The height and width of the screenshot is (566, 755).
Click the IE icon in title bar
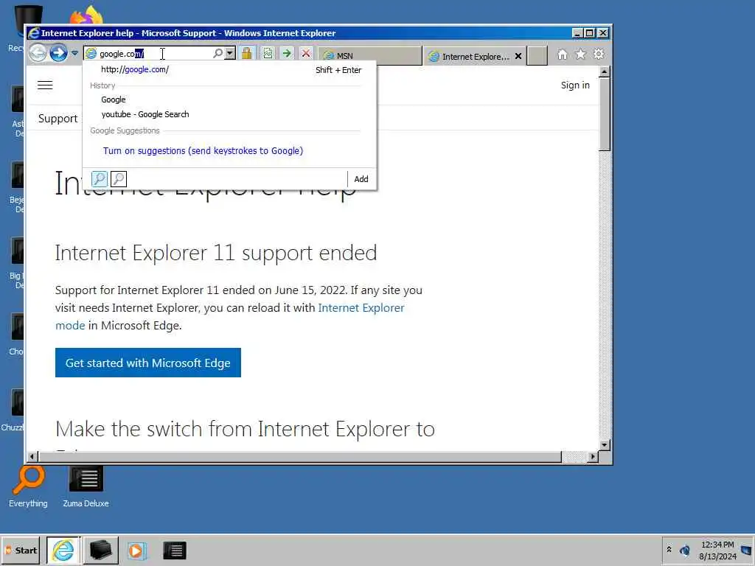tap(34, 33)
